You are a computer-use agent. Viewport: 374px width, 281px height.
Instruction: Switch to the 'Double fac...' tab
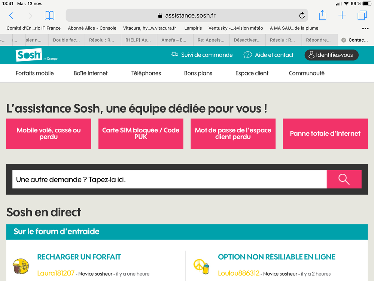pyautogui.click(x=66, y=40)
